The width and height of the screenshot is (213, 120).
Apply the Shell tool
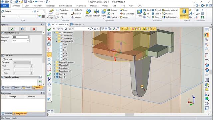pyautogui.click(x=147, y=10)
